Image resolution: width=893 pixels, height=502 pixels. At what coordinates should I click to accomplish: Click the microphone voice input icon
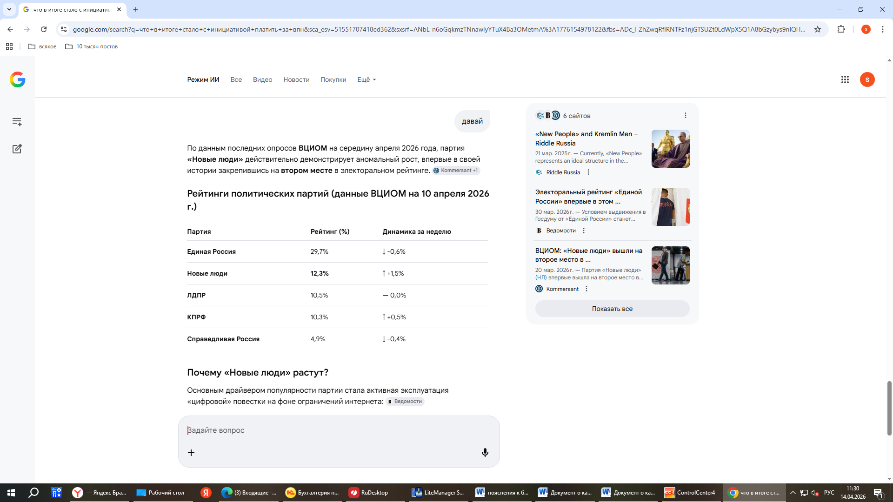(x=485, y=452)
